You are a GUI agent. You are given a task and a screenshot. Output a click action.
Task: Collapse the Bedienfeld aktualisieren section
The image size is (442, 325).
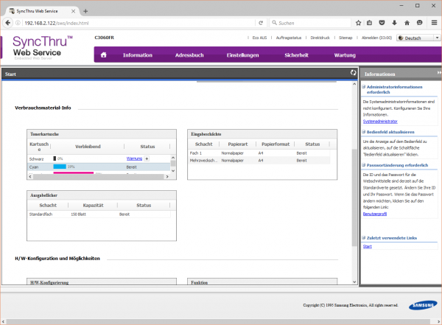coord(365,130)
